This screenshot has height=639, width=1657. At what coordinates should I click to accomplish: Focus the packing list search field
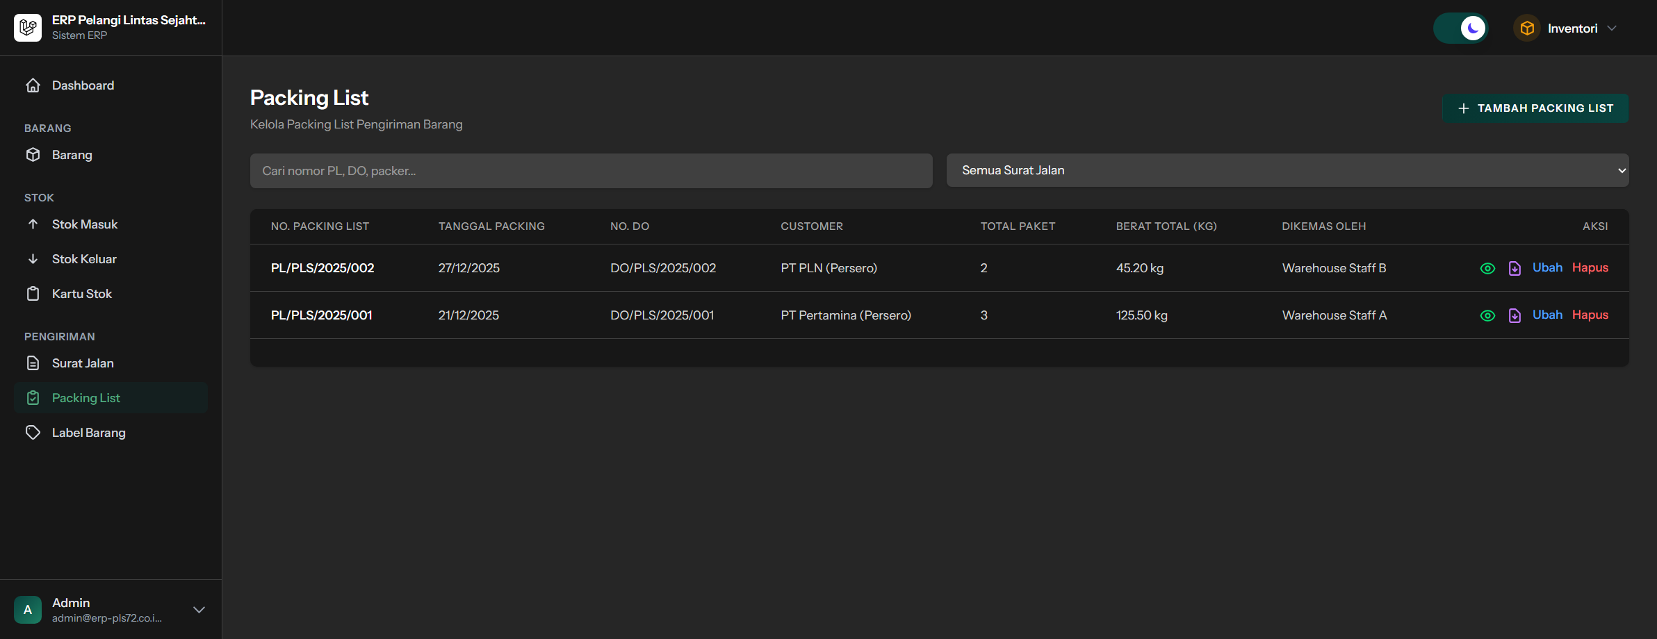click(x=591, y=171)
